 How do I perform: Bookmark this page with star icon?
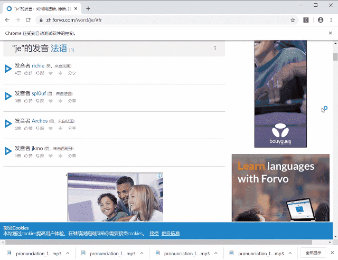(293, 20)
